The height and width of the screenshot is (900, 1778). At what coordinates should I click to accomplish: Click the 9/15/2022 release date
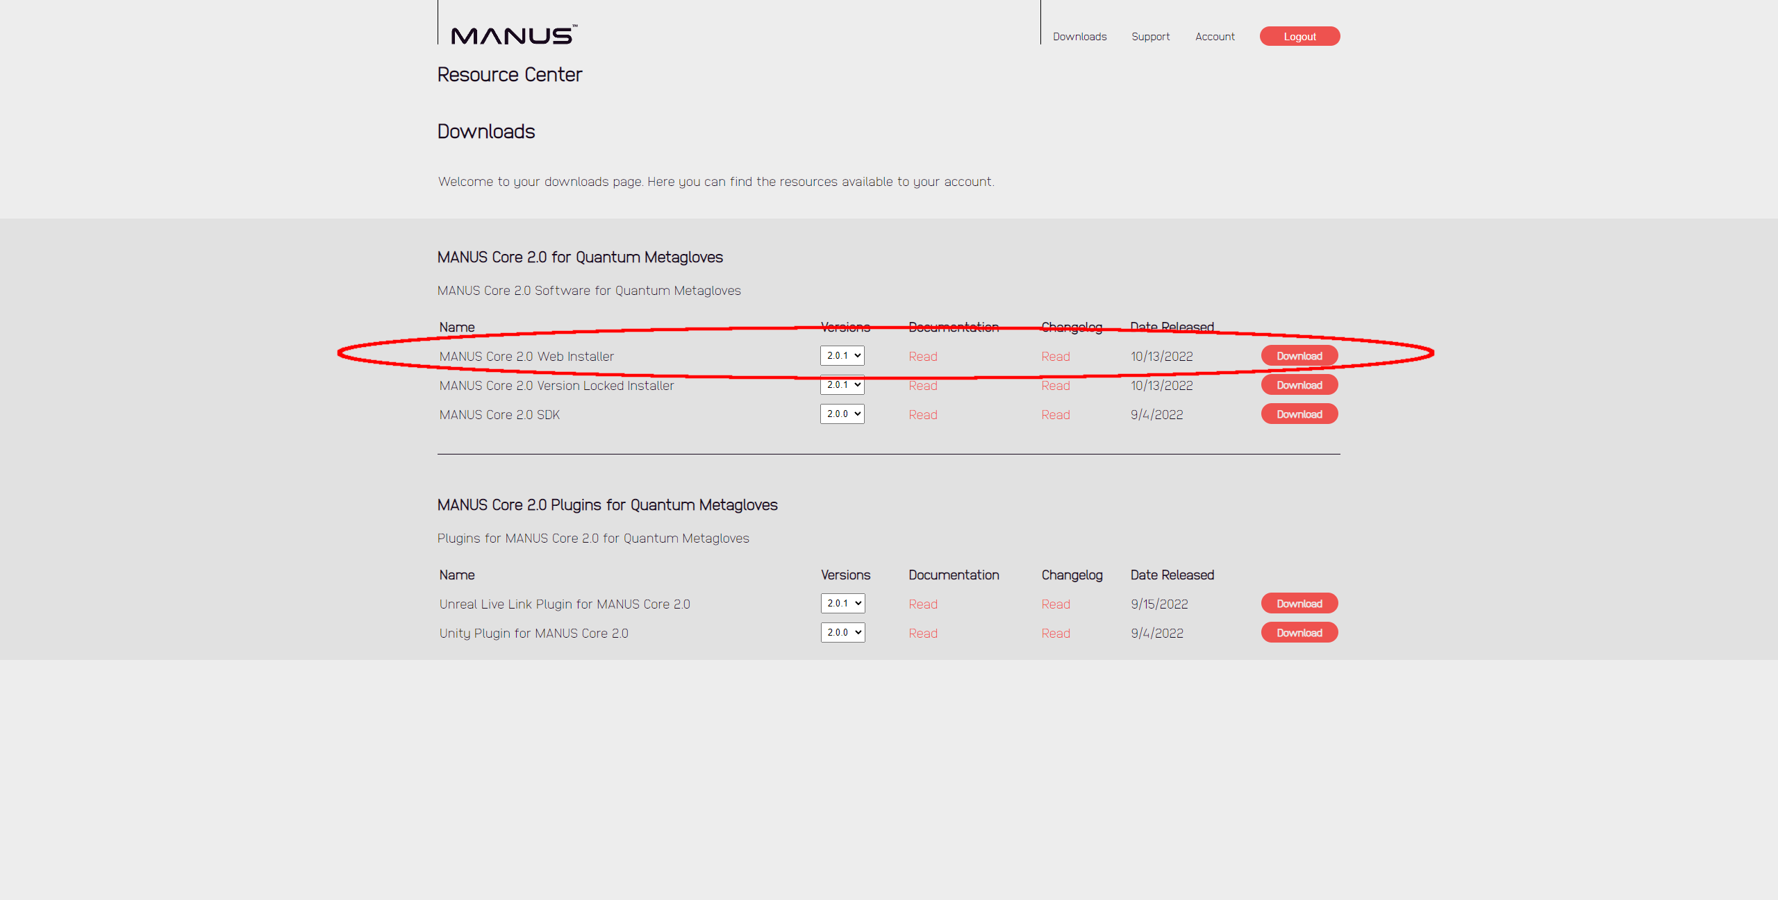pyautogui.click(x=1159, y=604)
